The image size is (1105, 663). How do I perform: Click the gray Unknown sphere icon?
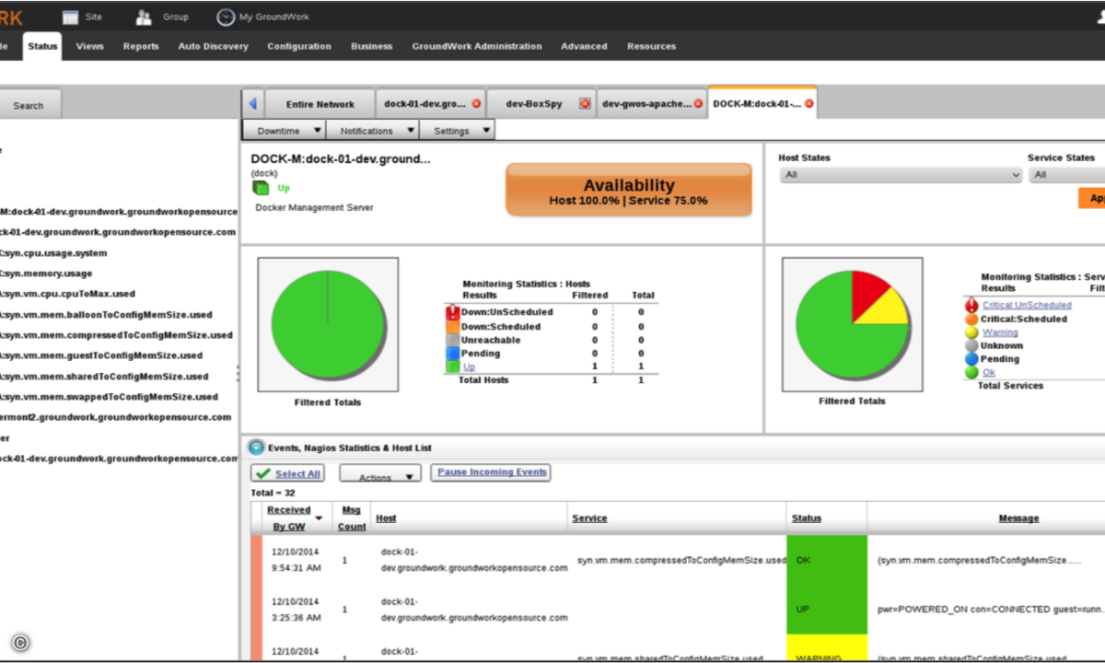tap(971, 345)
